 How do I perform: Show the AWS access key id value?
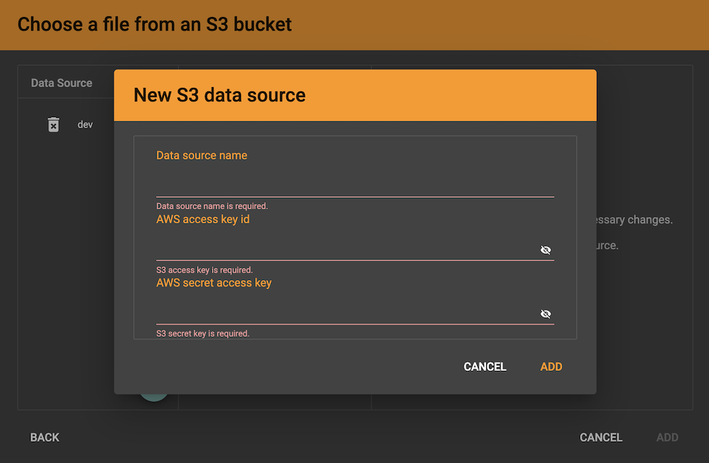(545, 250)
